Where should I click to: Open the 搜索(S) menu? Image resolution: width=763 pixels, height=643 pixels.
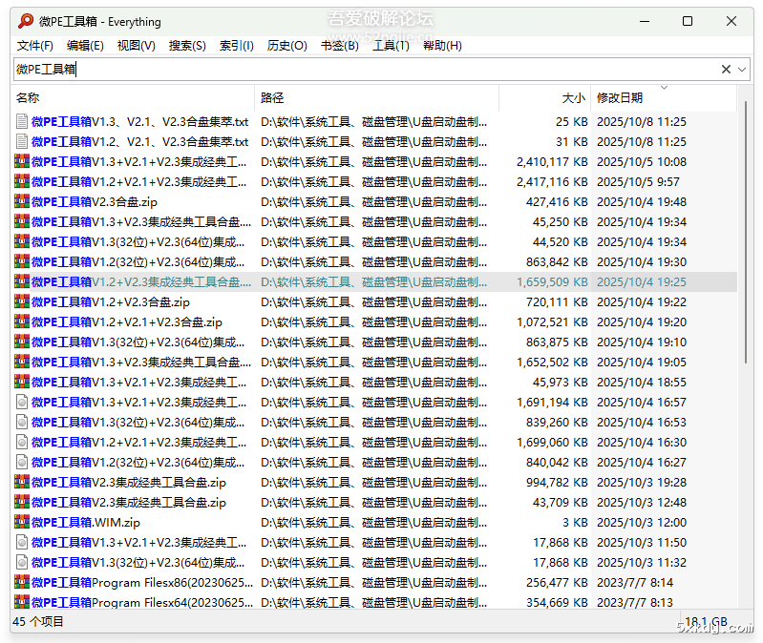coord(187,46)
